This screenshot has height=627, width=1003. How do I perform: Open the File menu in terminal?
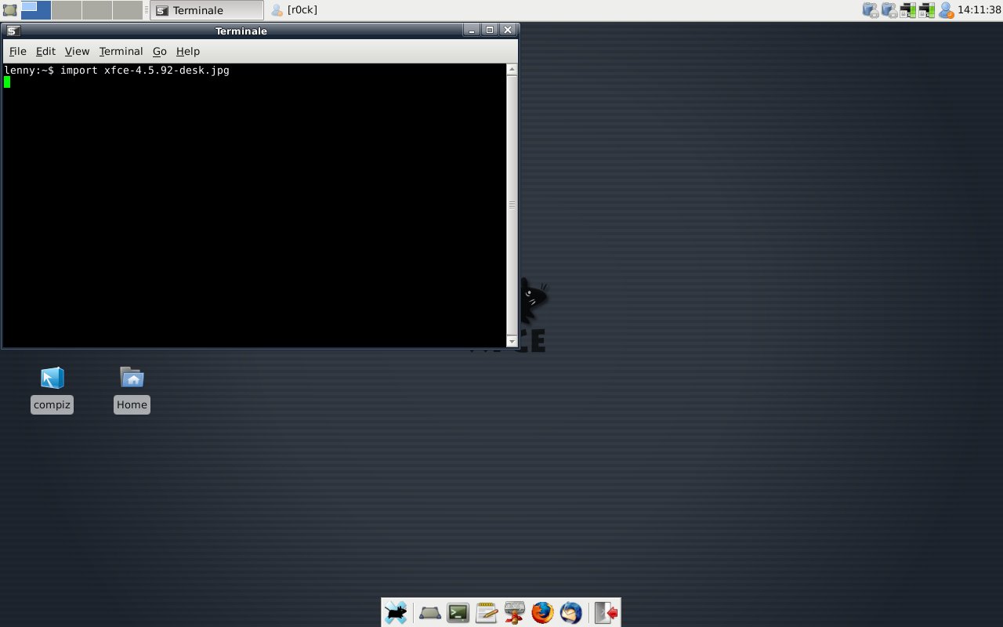click(x=17, y=51)
